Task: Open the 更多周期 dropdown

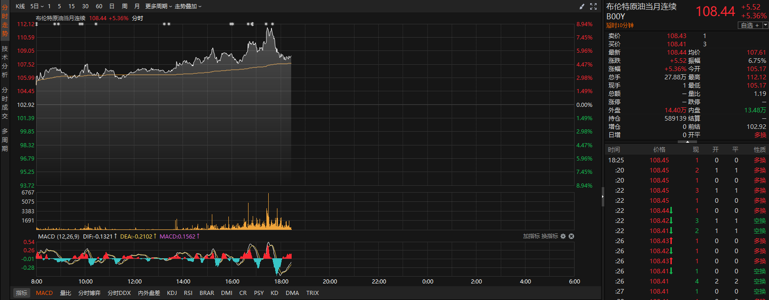Action: 158,6
